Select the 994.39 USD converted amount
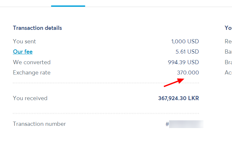Viewport: 232px width, 146px height. coord(183,62)
